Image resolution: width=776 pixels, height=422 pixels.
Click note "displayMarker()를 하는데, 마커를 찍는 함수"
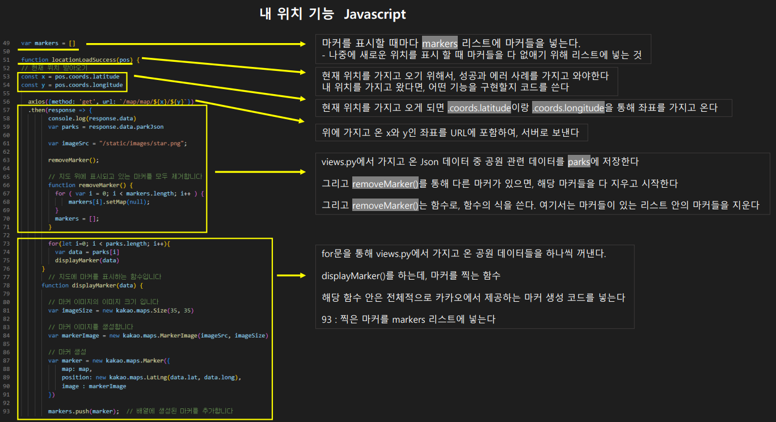(x=411, y=275)
